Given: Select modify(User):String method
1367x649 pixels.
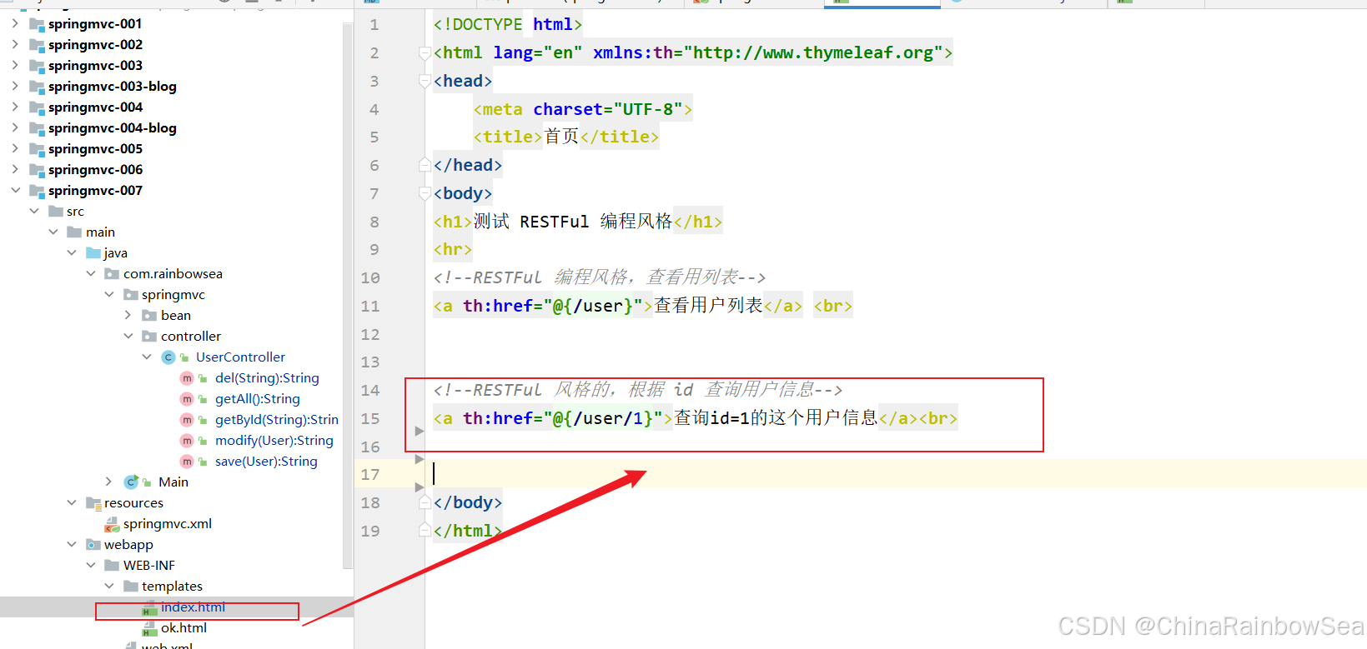Looking at the screenshot, I should coord(274,441).
